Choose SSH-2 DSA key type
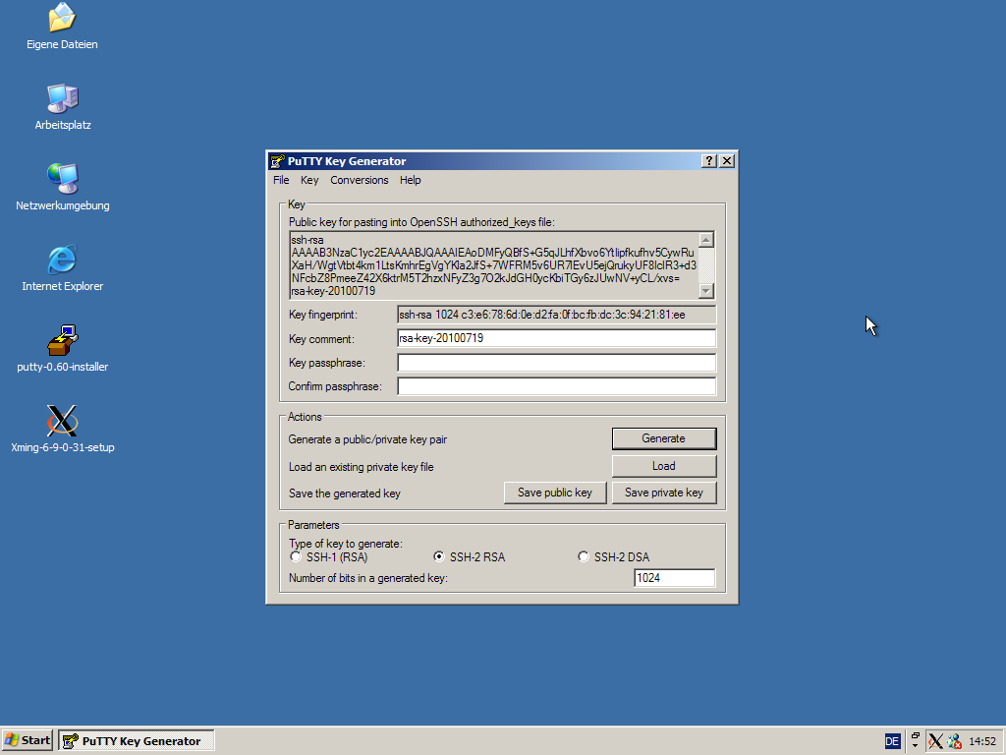Screen dimensions: 1006x755 (x=584, y=557)
